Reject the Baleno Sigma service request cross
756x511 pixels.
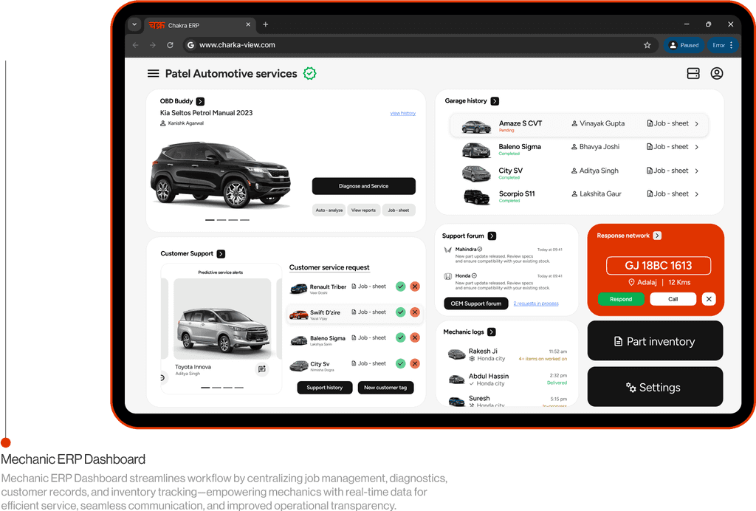click(x=415, y=337)
